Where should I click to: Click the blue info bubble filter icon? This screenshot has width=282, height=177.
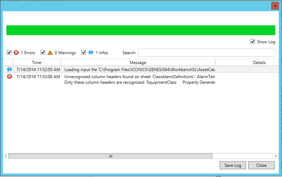(91, 53)
